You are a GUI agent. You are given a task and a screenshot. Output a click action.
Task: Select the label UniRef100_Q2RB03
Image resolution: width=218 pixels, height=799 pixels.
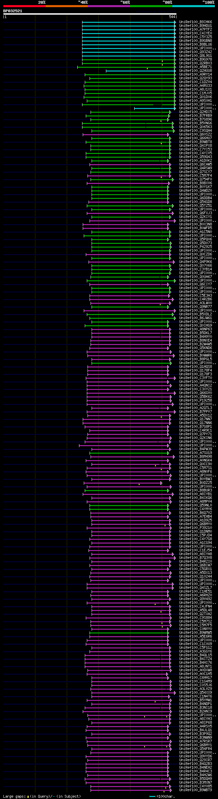point(196,63)
